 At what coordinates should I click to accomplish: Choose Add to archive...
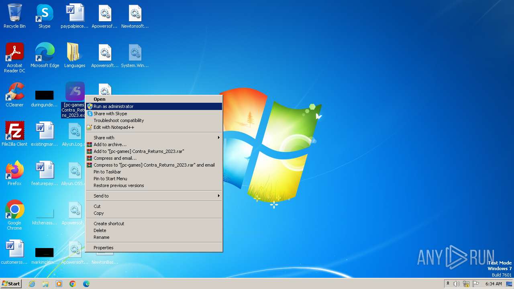point(154,144)
